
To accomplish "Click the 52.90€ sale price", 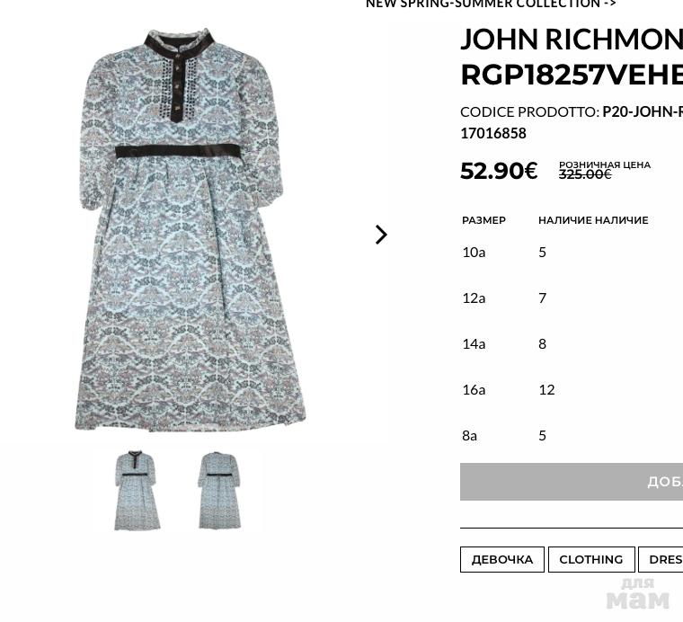I will coord(499,171).
